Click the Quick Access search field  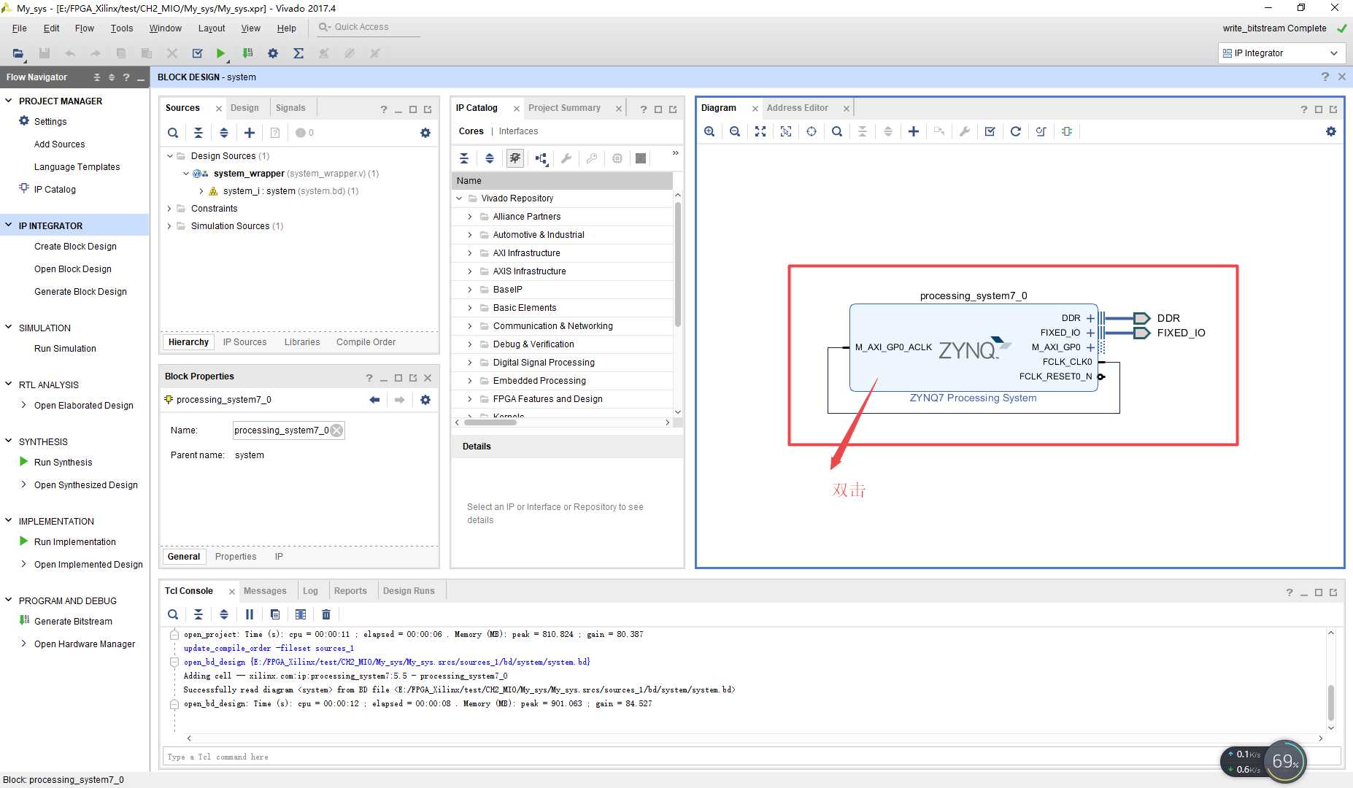(369, 27)
